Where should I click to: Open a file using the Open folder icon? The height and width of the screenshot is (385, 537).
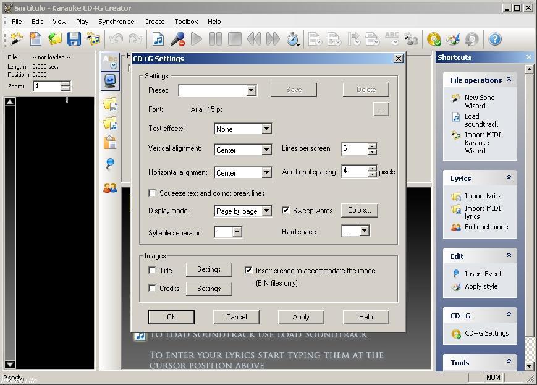click(x=55, y=38)
